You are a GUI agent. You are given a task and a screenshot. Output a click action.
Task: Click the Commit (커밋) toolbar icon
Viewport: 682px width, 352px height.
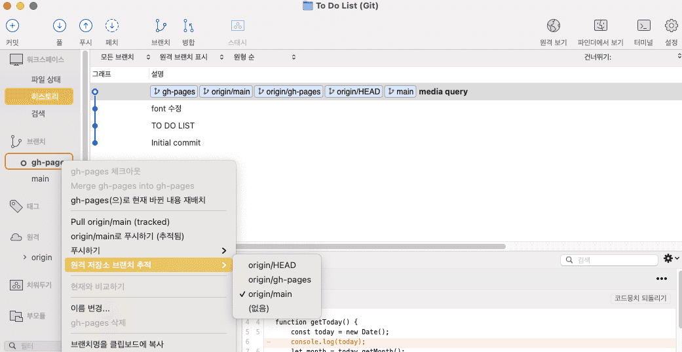12,26
